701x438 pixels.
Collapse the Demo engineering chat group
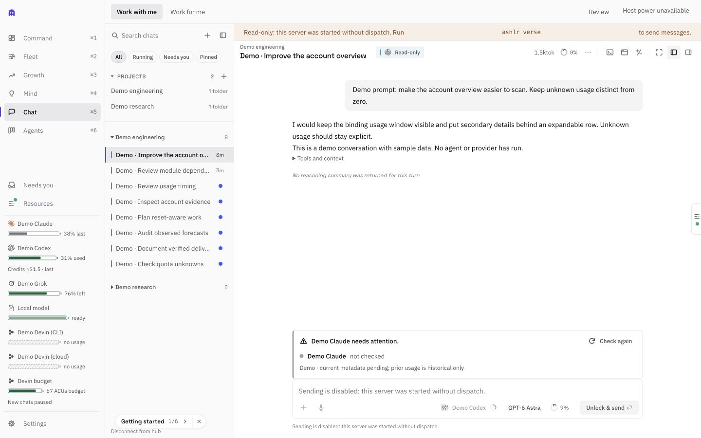(137, 137)
